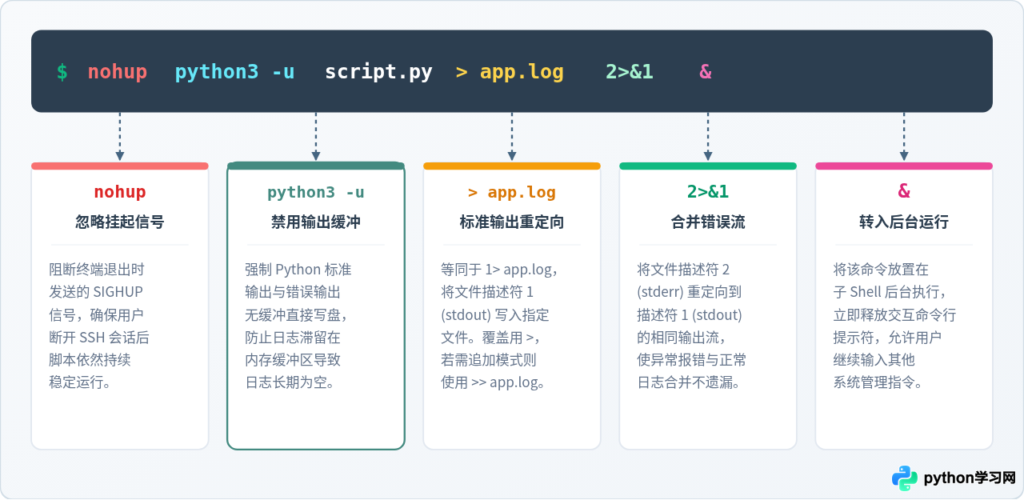Select the subtitle '转入后台运行'
The width and height of the screenshot is (1024, 500).
tap(904, 222)
